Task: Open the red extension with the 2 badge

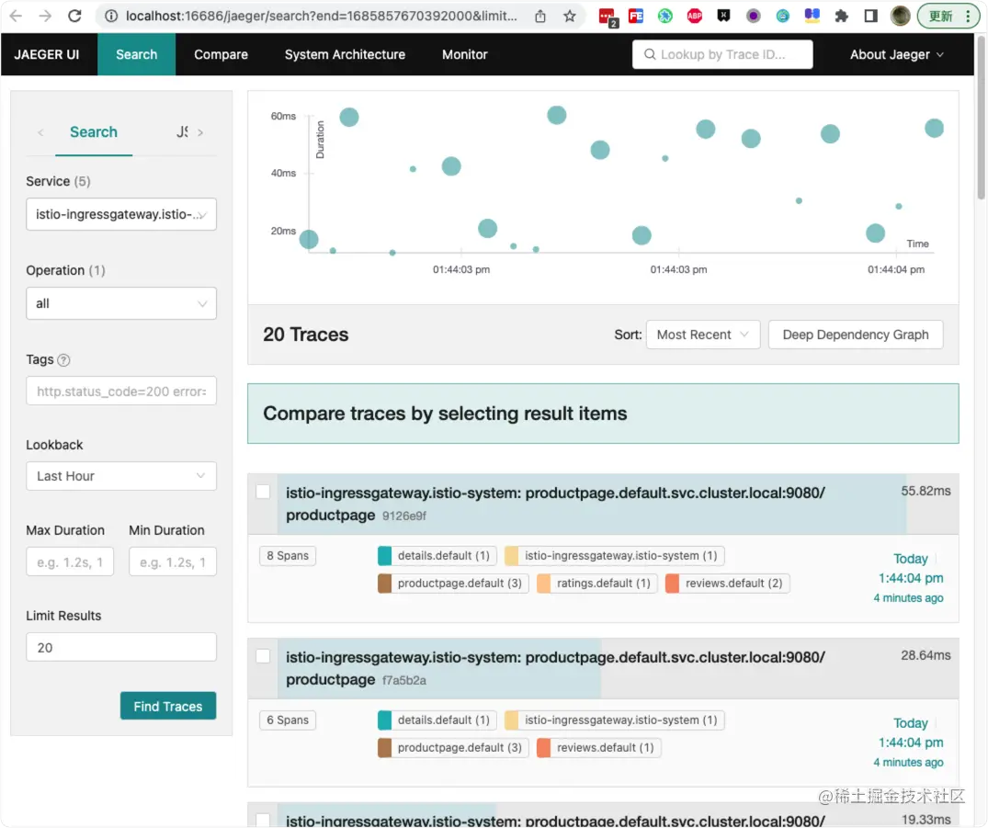Action: coord(608,17)
